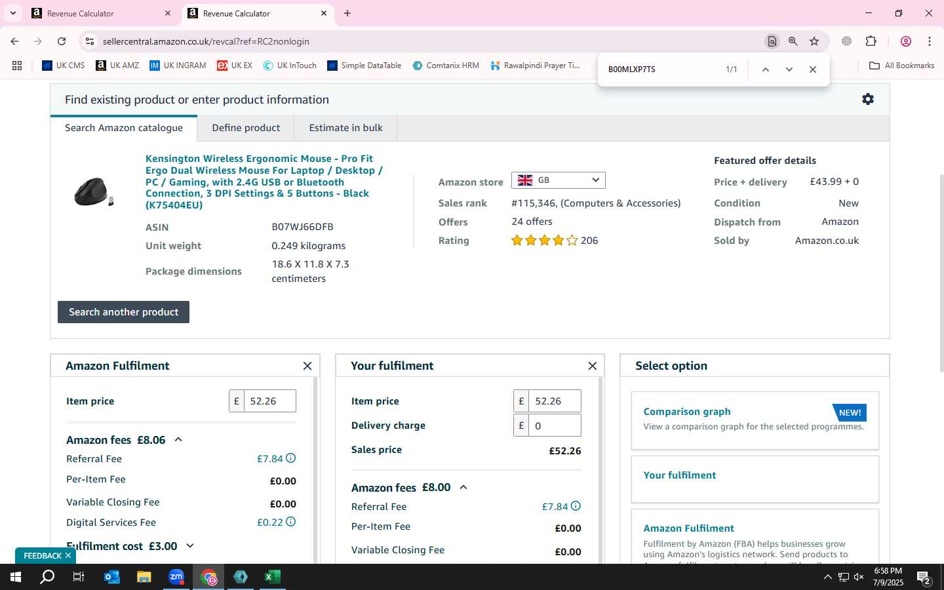Open Windows notification center
The image size is (944, 590).
pyautogui.click(x=924, y=578)
